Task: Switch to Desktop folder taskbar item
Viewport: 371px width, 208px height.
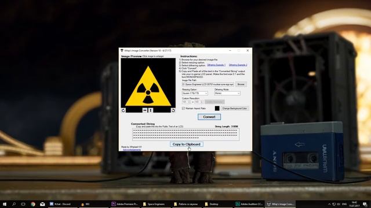Action: tap(218, 204)
